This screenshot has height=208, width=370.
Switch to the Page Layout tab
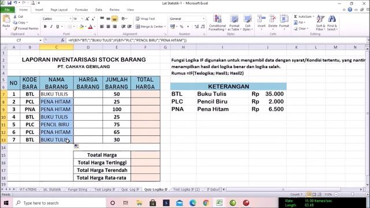[59, 10]
